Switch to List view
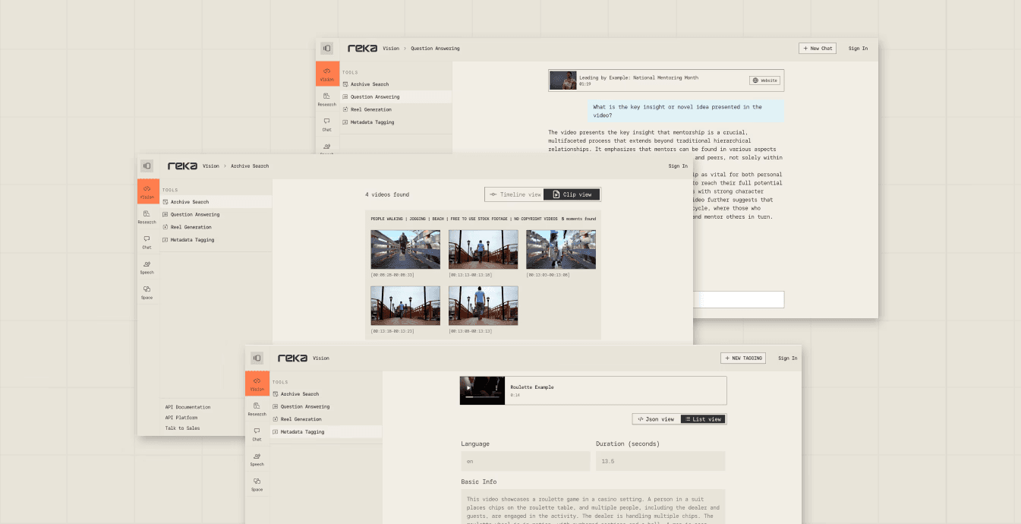 (703, 418)
